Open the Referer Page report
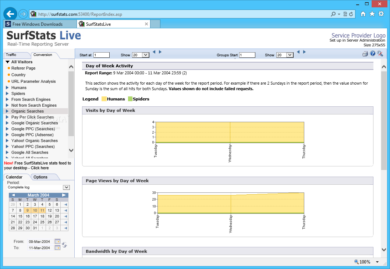Image resolution: width=390 pixels, height=269 pixels. (24, 68)
